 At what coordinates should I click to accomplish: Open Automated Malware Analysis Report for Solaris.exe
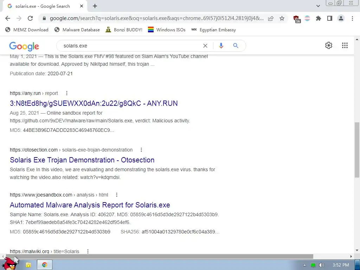(x=90, y=205)
